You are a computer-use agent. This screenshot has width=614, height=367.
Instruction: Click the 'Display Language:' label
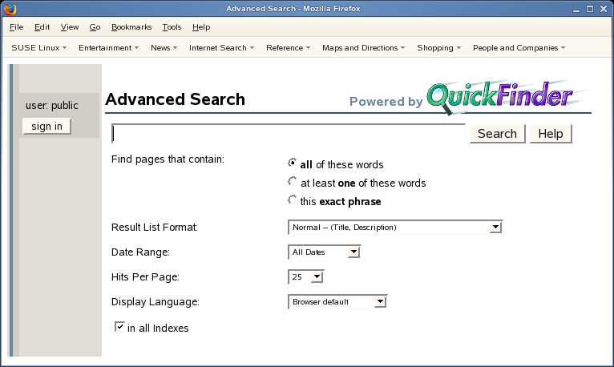pos(155,302)
